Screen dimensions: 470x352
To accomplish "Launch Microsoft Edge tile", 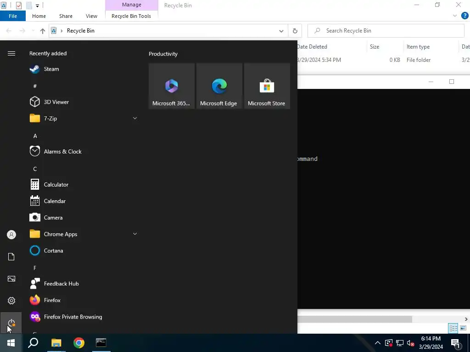I will pos(219,86).
